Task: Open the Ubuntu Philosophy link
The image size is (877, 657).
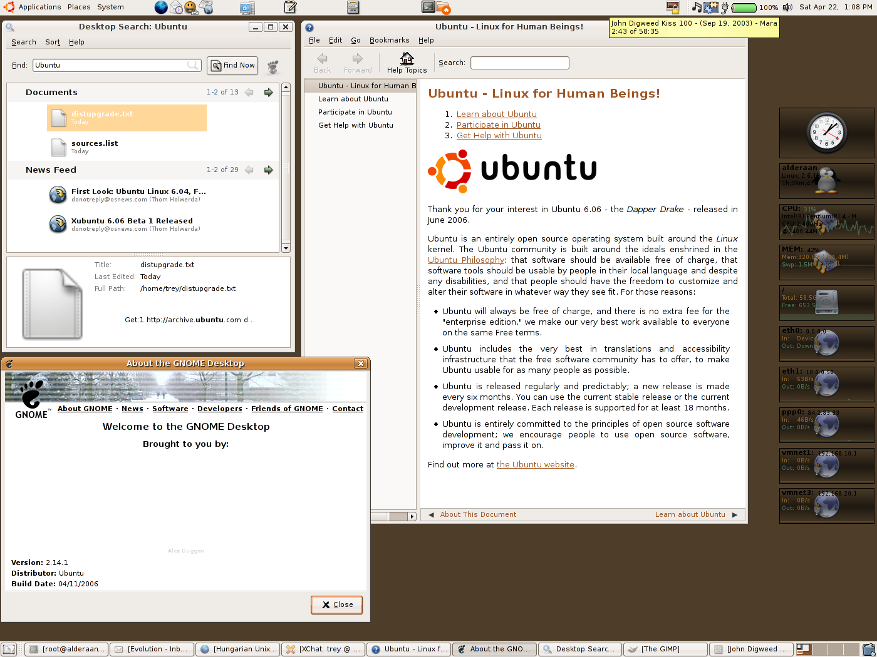Action: pos(466,260)
